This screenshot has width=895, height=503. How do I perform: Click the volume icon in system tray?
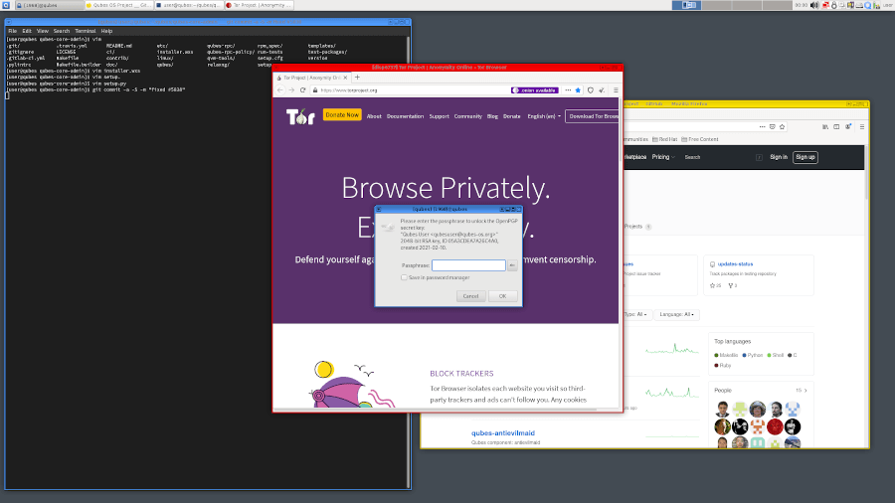814,5
